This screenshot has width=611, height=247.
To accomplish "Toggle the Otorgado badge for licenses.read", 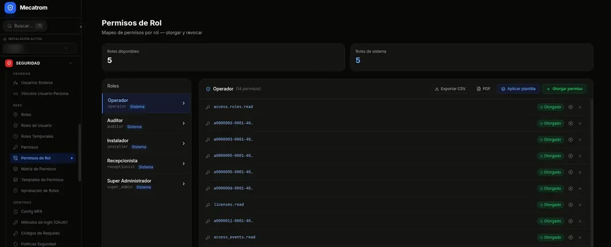I will pos(550,205).
